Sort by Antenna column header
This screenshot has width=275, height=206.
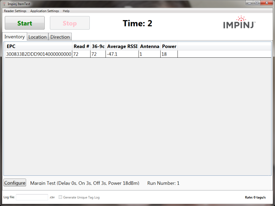tap(150, 46)
